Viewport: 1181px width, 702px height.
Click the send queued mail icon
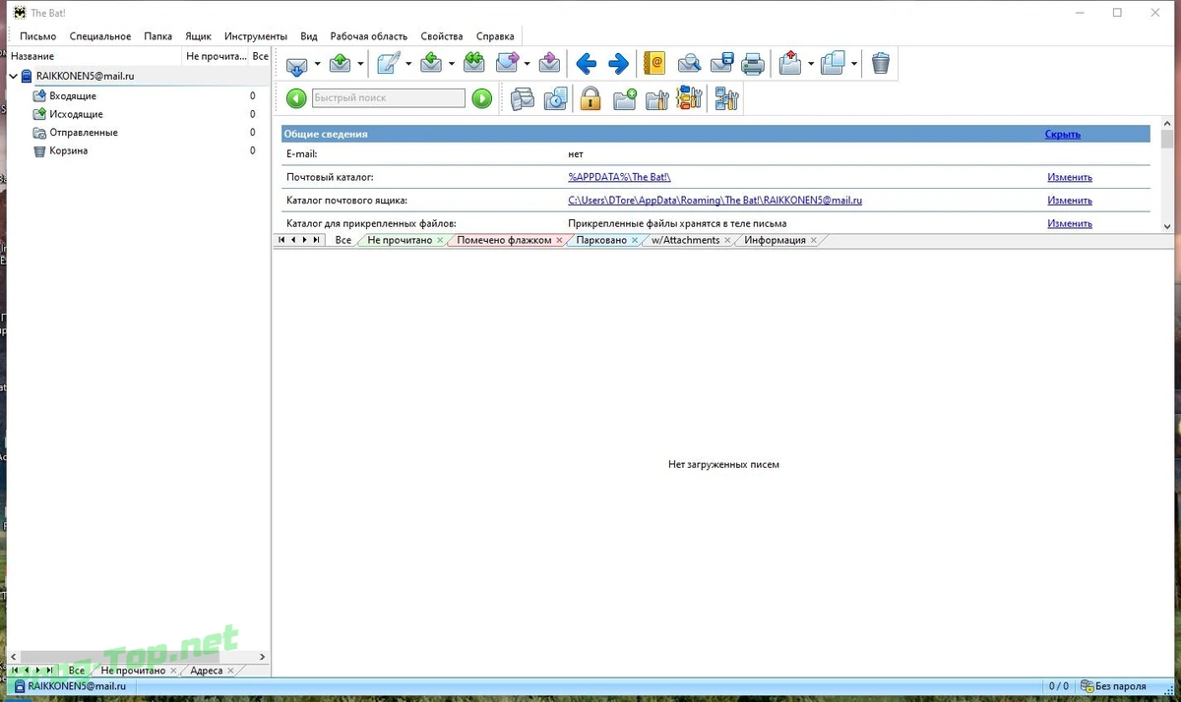[341, 64]
